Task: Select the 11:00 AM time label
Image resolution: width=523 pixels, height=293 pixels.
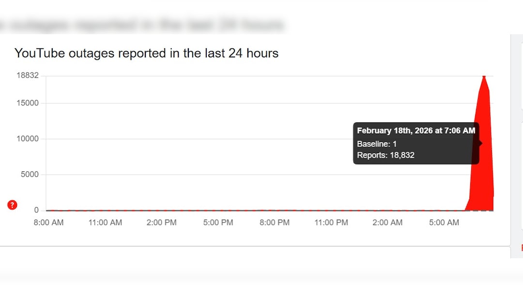Action: pyautogui.click(x=105, y=223)
